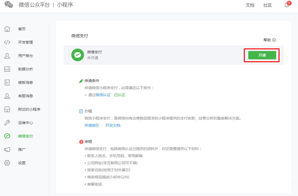Click the green 微信支付 round logo
Image resolution: width=298 pixels, height=196 pixels.
tap(77, 55)
